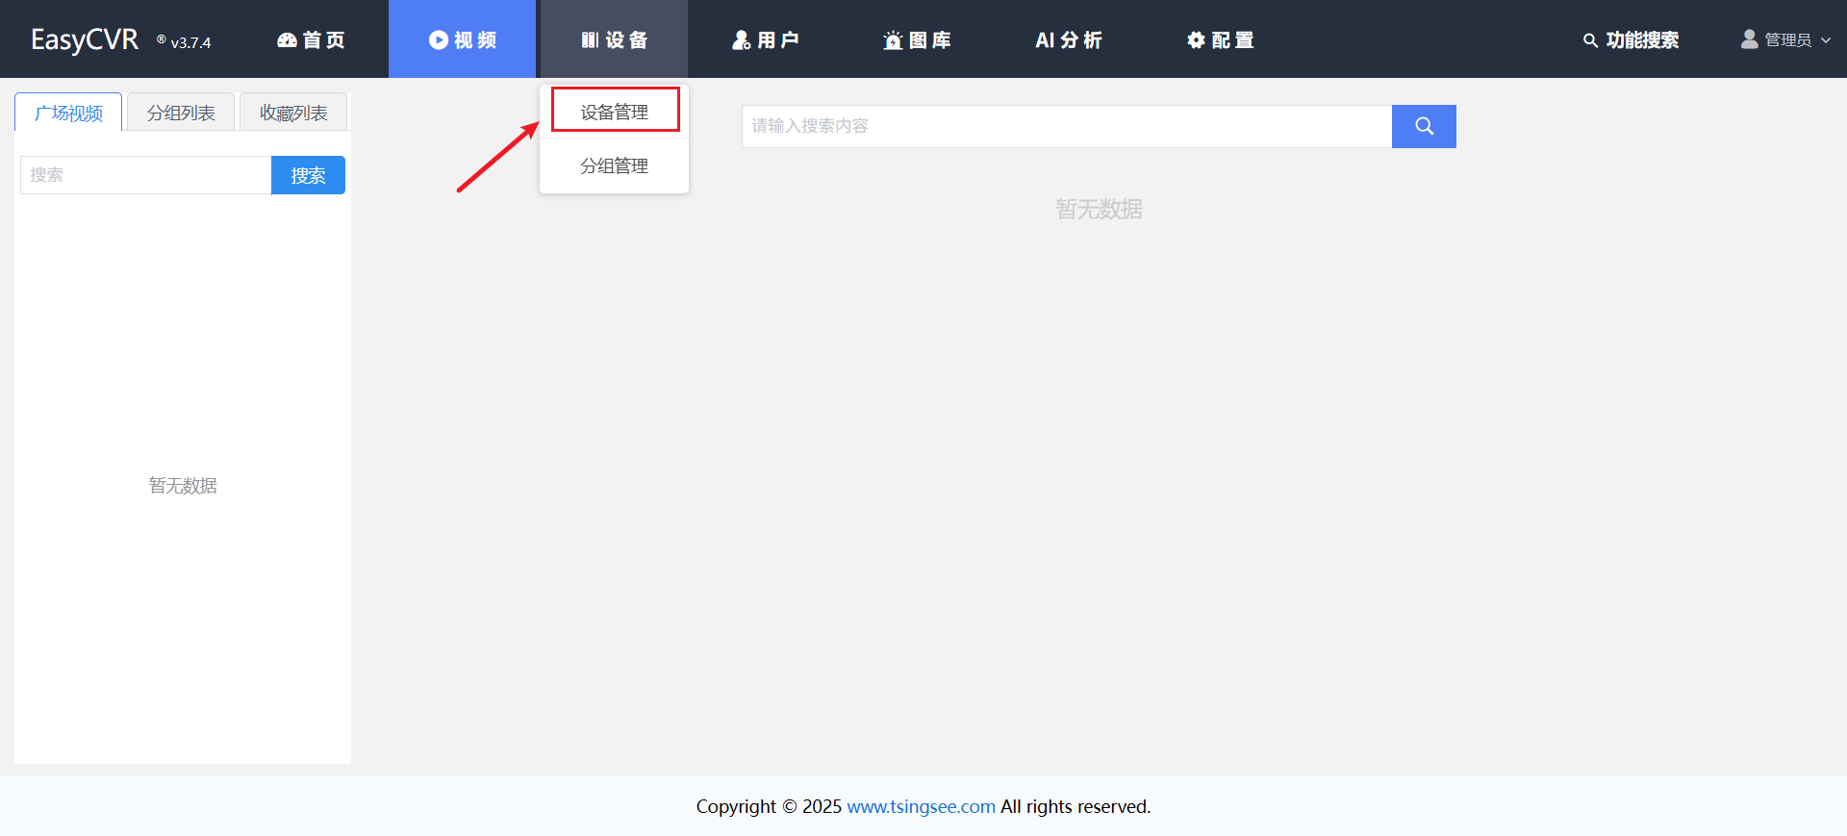This screenshot has width=1847, height=836.
Task: Click the magnifier icon beside 功能搜索
Action: coord(1590,40)
